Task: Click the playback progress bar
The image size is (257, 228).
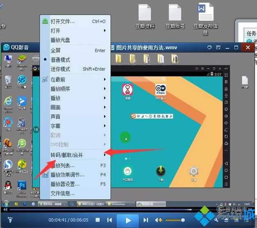Action: (x=100, y=210)
